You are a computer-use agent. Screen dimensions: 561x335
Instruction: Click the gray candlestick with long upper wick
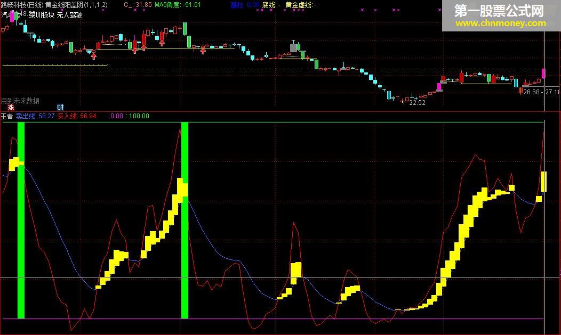click(293, 47)
